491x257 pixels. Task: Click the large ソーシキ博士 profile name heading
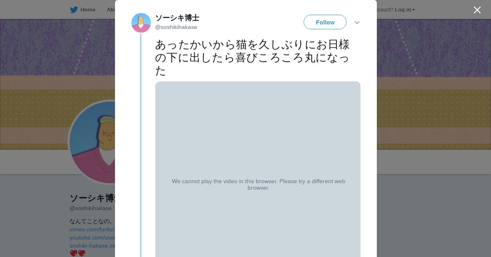coord(92,198)
